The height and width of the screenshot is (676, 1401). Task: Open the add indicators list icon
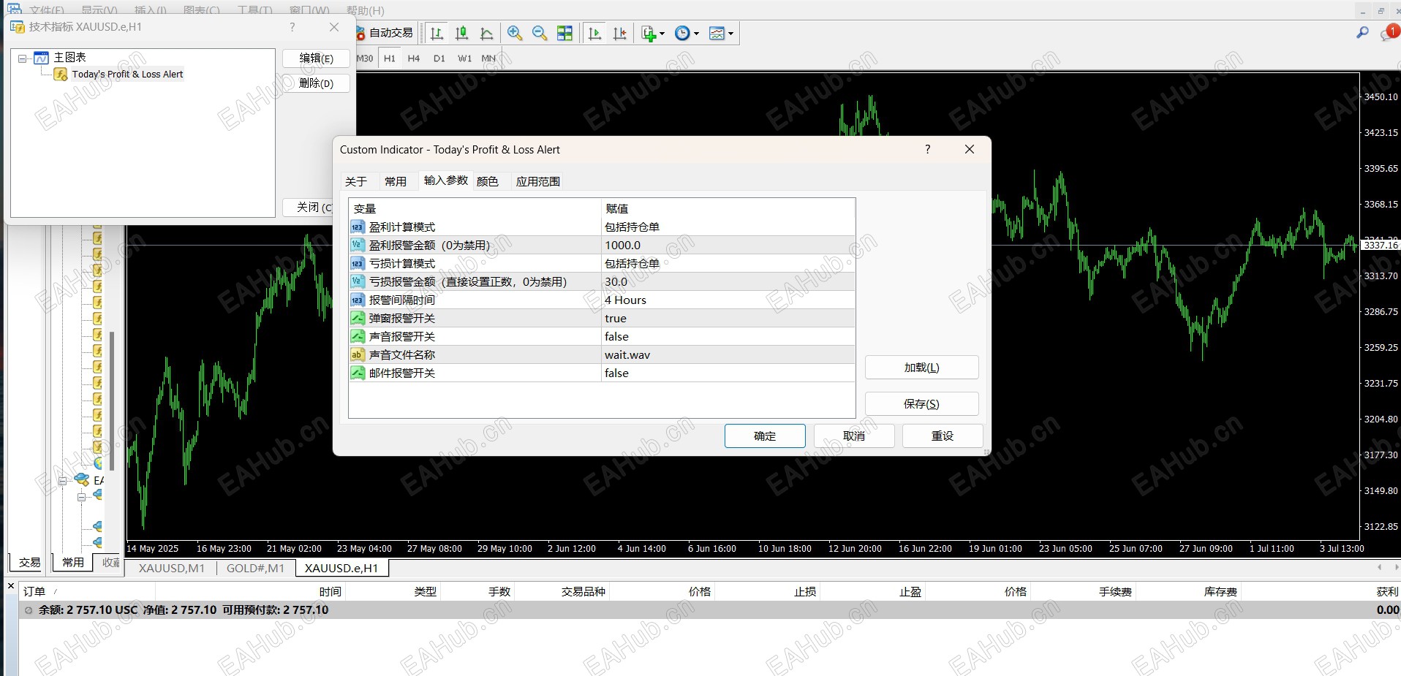(649, 33)
